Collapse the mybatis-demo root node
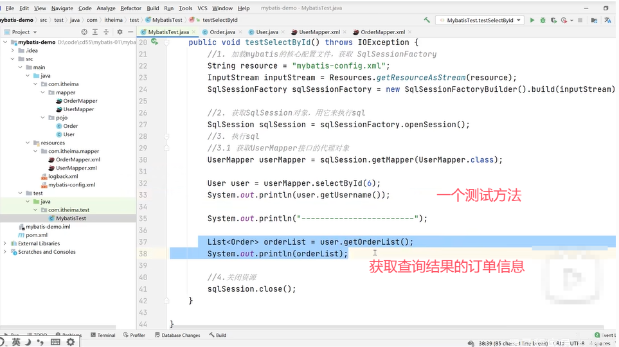This screenshot has height=347, width=619. pyautogui.click(x=5, y=42)
